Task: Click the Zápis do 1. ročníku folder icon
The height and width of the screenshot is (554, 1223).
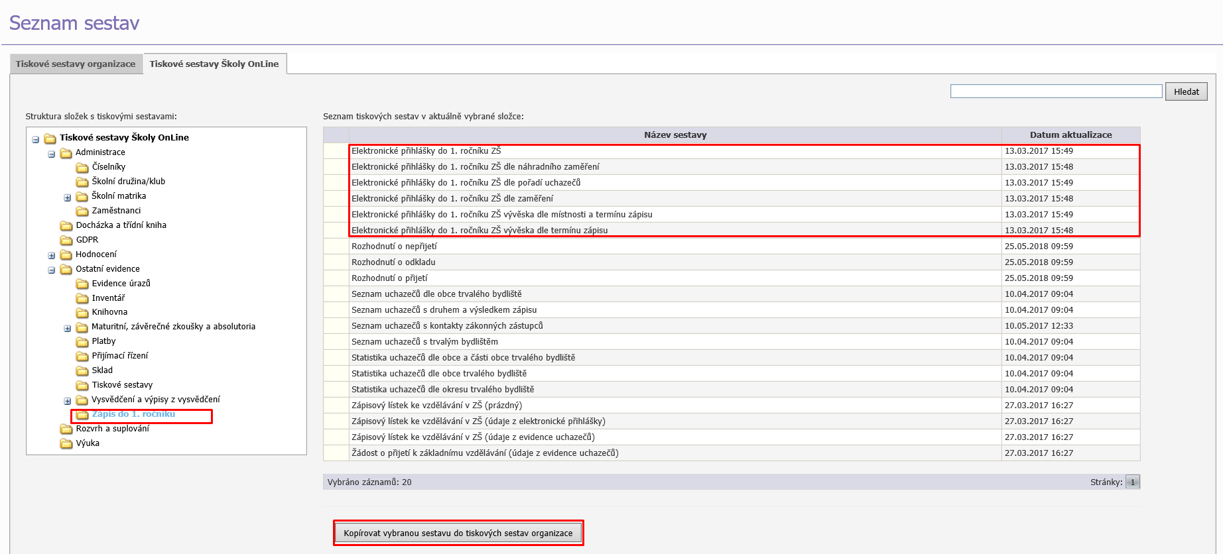Action: [x=82, y=414]
